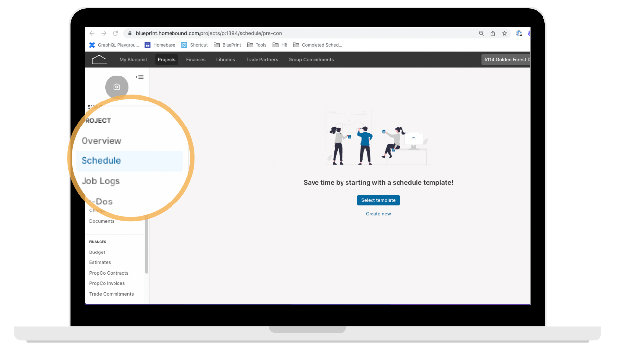Expand the Tools bookmark folder
Screen dimensions: 629x353
257,45
